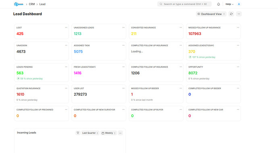Click the 59 % since yesterday indicator

click(30, 79)
